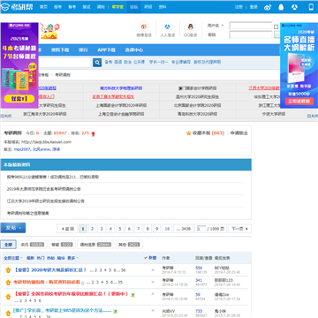The height and width of the screenshot is (318, 318).
Task: Click the 立即进群抢 button in the right ad
Action: pos(299,102)
